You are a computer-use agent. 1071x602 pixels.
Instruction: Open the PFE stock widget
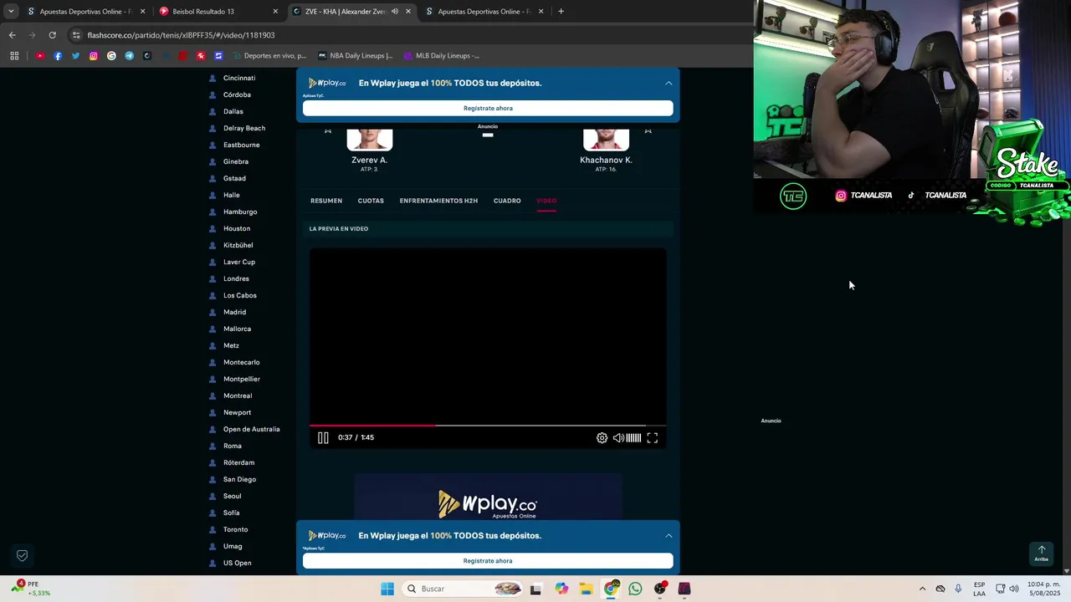pyautogui.click(x=32, y=589)
